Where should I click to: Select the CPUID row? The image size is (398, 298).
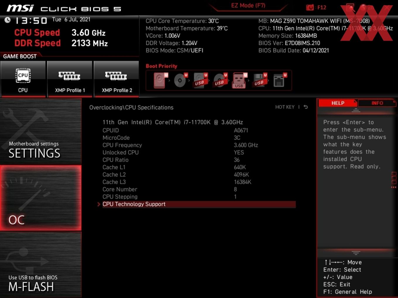(x=199, y=130)
